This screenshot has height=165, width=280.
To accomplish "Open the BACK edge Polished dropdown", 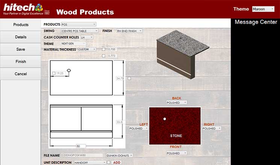I will tap(177, 102).
